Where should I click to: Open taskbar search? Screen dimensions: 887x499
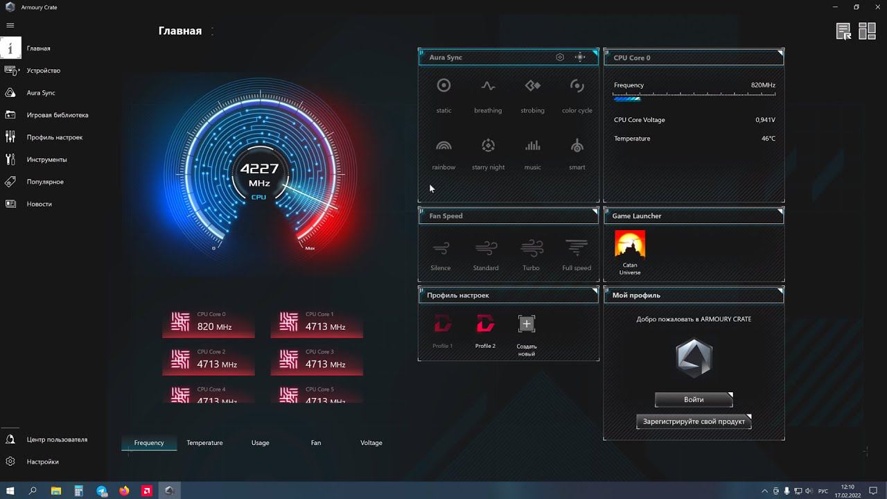[x=33, y=491]
